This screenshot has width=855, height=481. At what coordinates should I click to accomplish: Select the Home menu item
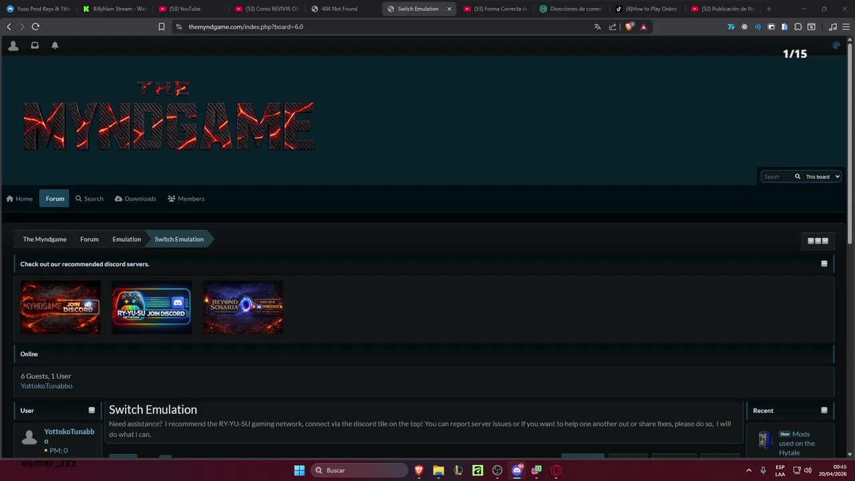(x=19, y=198)
